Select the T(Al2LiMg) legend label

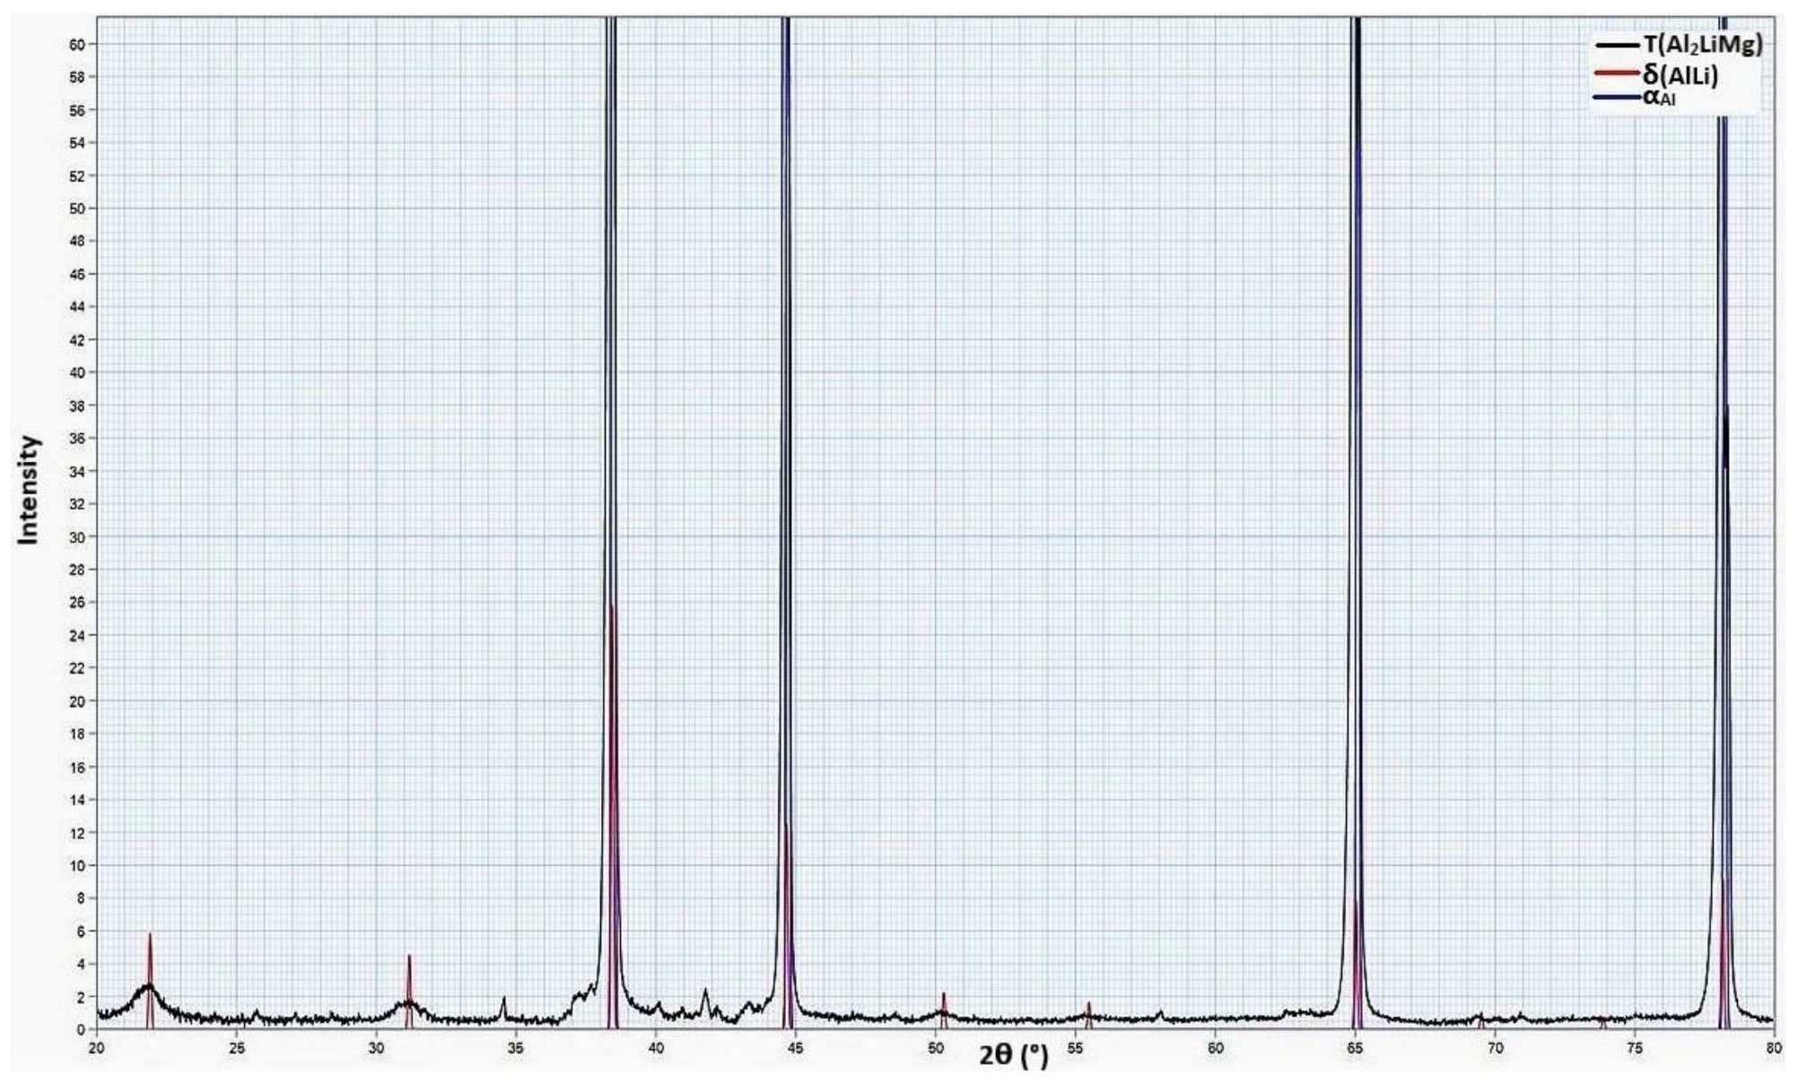click(1702, 45)
